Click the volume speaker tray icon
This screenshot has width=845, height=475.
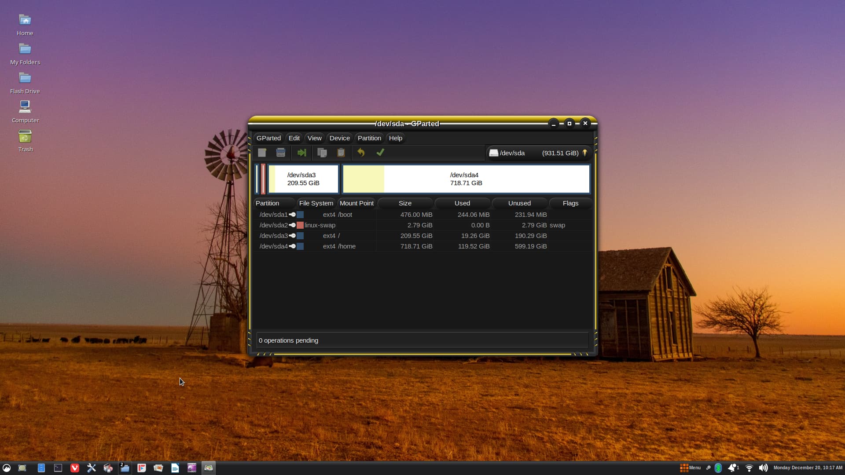[x=764, y=468]
